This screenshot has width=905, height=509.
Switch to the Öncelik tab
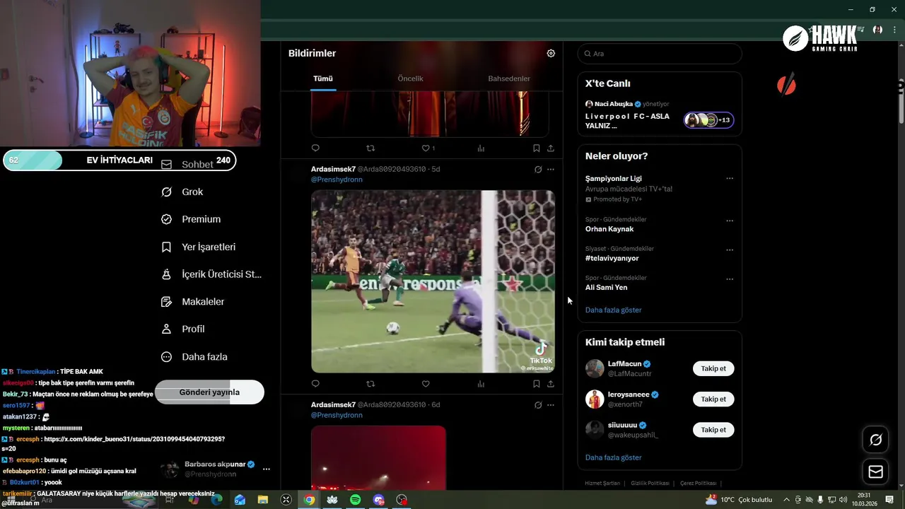click(x=410, y=78)
